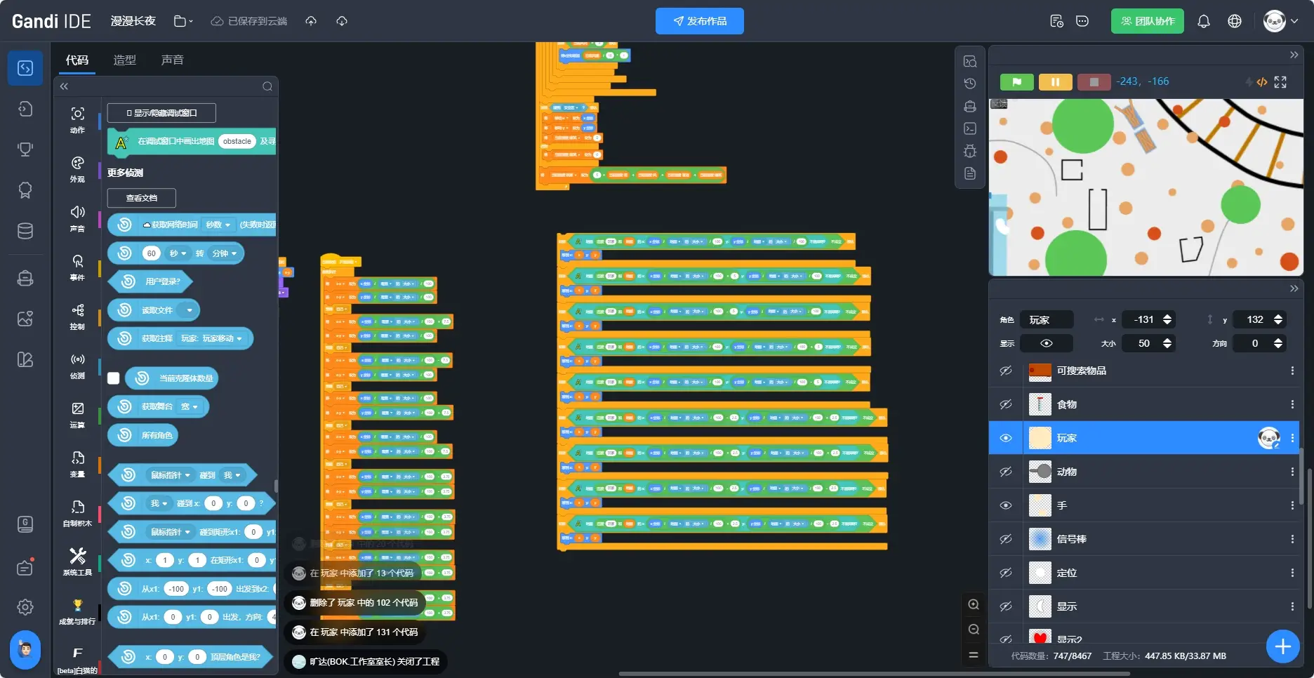
Task: Click the blue add sprite plus button
Action: (1282, 646)
